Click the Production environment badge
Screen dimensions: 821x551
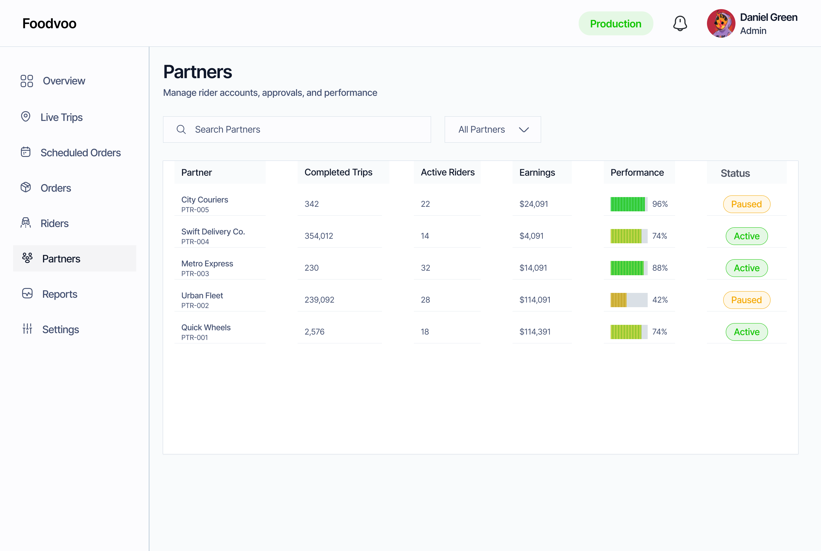pos(615,24)
